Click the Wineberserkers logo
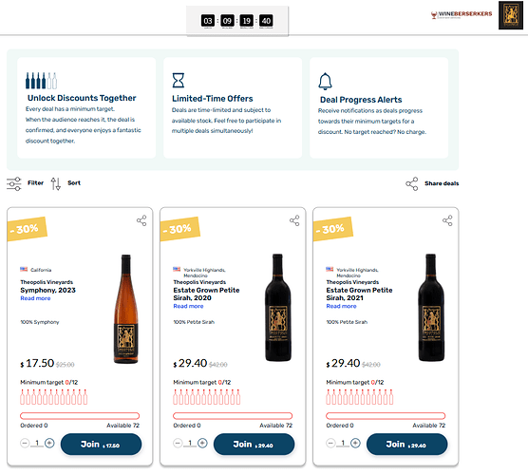The width and height of the screenshot is (528, 475). [462, 15]
